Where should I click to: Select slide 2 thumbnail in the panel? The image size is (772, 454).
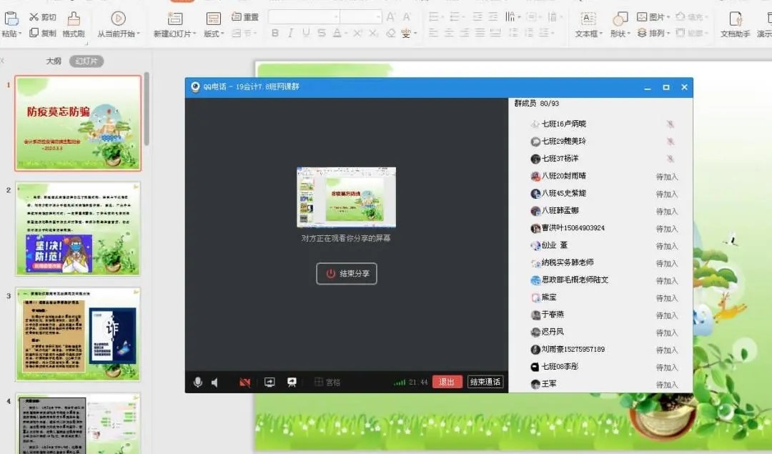click(79, 229)
